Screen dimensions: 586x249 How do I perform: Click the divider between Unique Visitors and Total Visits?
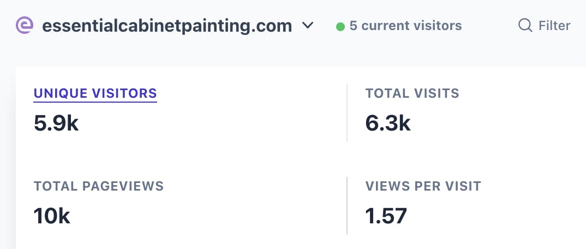[x=347, y=113]
